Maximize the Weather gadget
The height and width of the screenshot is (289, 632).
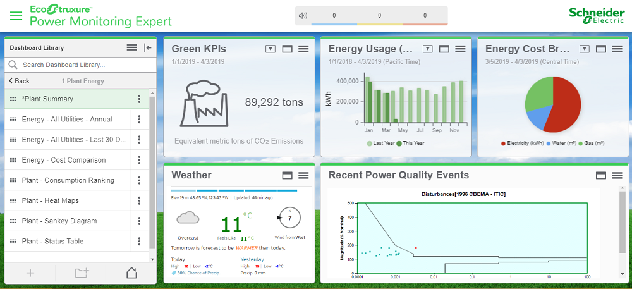pos(287,175)
